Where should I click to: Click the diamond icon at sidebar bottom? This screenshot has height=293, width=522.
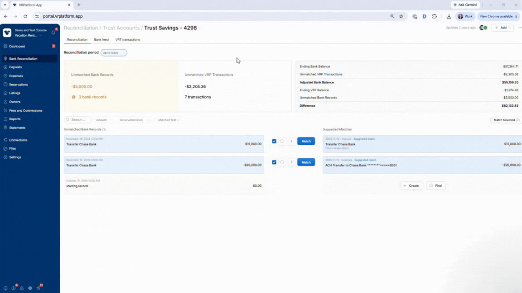pyautogui.click(x=30, y=288)
